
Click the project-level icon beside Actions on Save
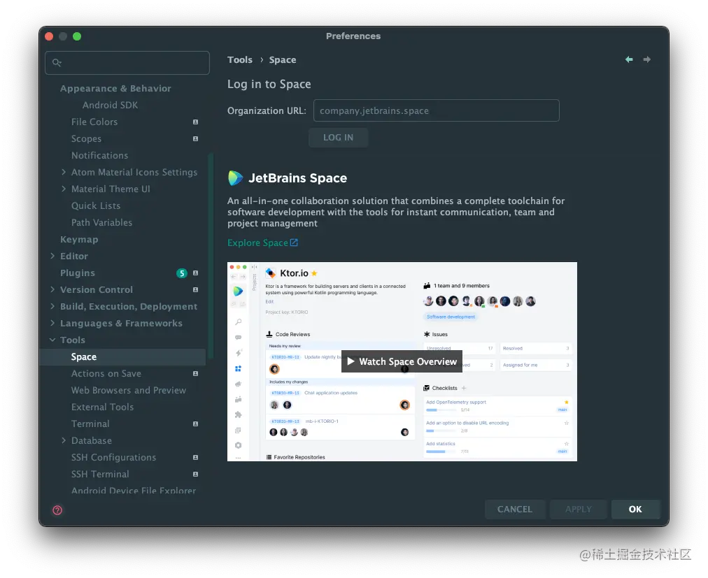point(195,374)
